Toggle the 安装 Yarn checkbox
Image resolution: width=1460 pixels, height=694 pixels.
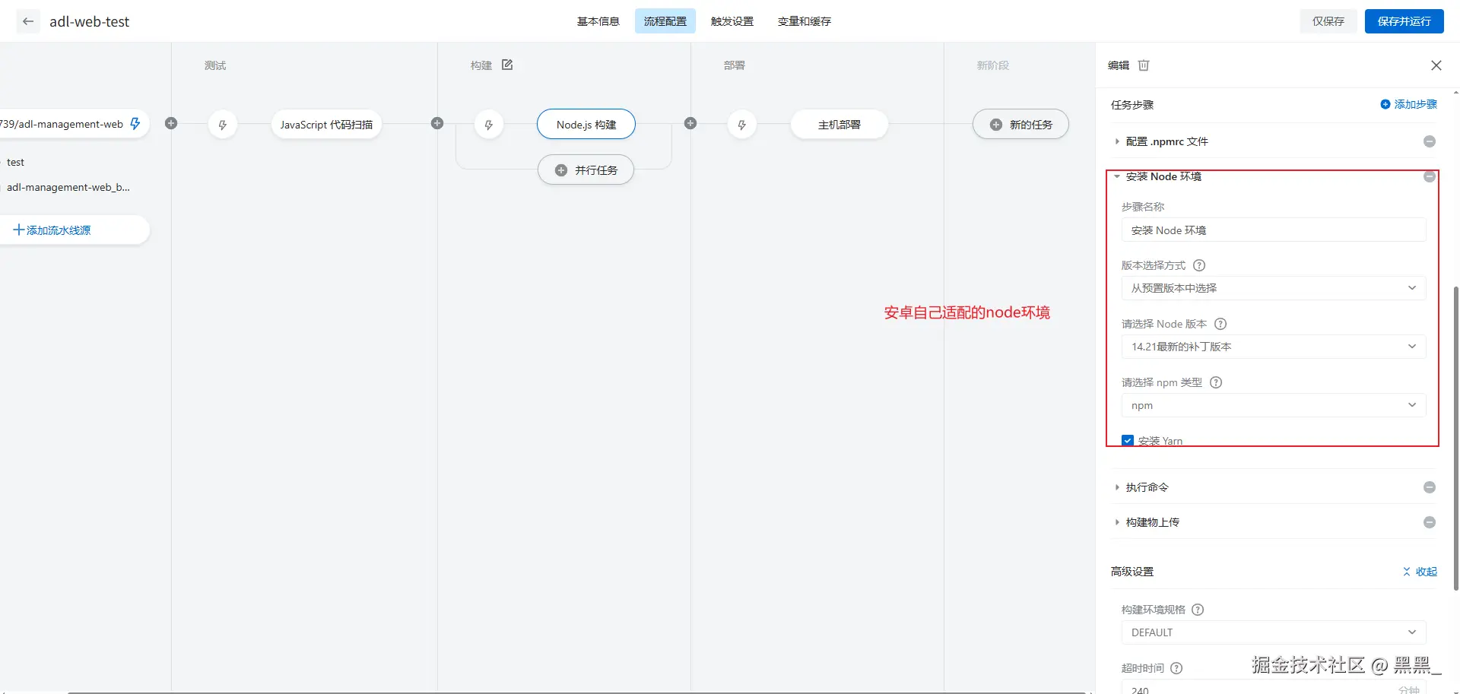[x=1128, y=441]
